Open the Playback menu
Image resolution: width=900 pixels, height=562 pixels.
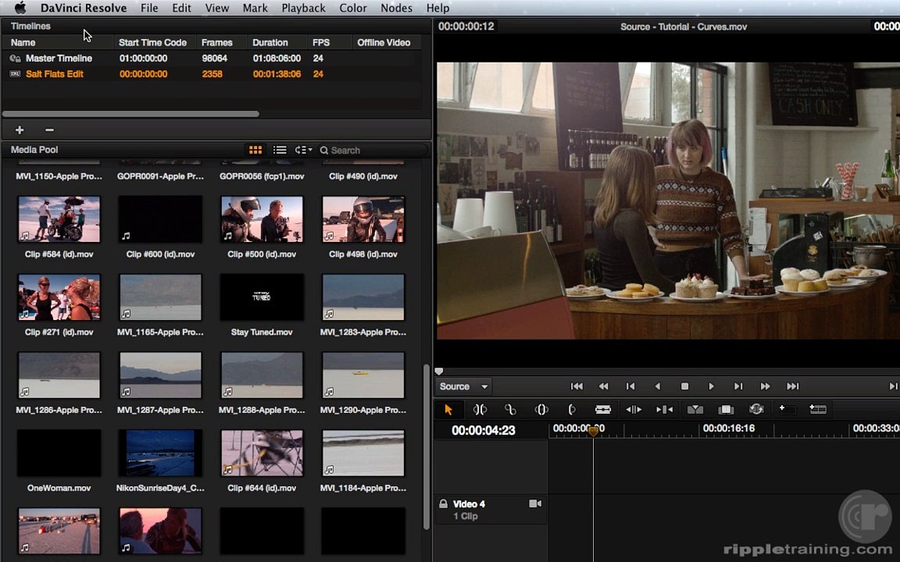[303, 8]
